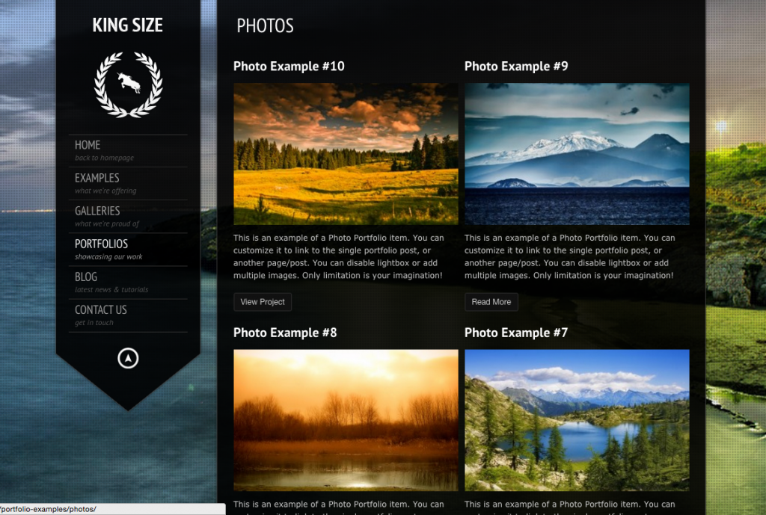
Task: Click the Photo Example #8 heading
Action: (x=285, y=333)
